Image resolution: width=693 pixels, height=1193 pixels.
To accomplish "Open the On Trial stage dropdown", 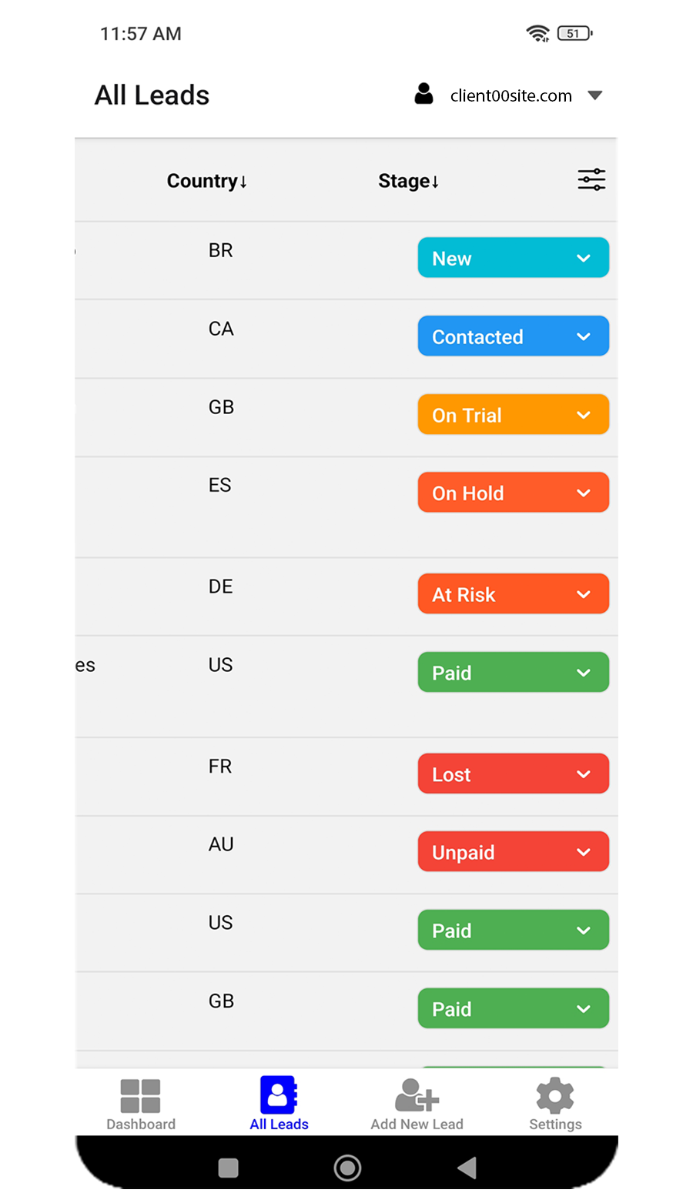I will tap(513, 415).
